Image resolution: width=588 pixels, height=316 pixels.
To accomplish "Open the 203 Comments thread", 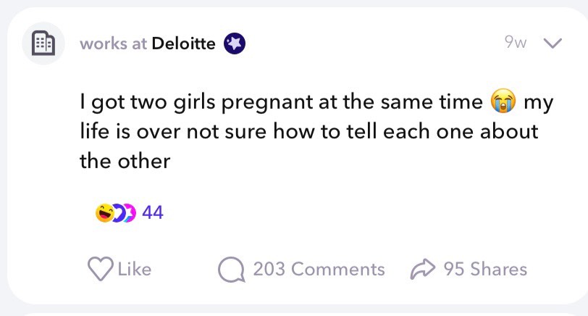I will 301,269.
